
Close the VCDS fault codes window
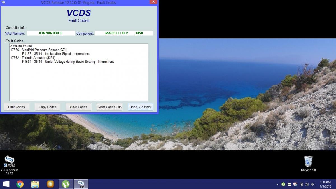pyautogui.click(x=153, y=2)
